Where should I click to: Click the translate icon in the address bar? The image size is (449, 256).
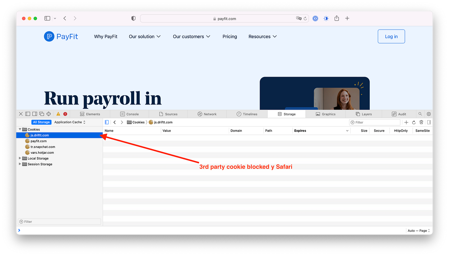click(299, 18)
